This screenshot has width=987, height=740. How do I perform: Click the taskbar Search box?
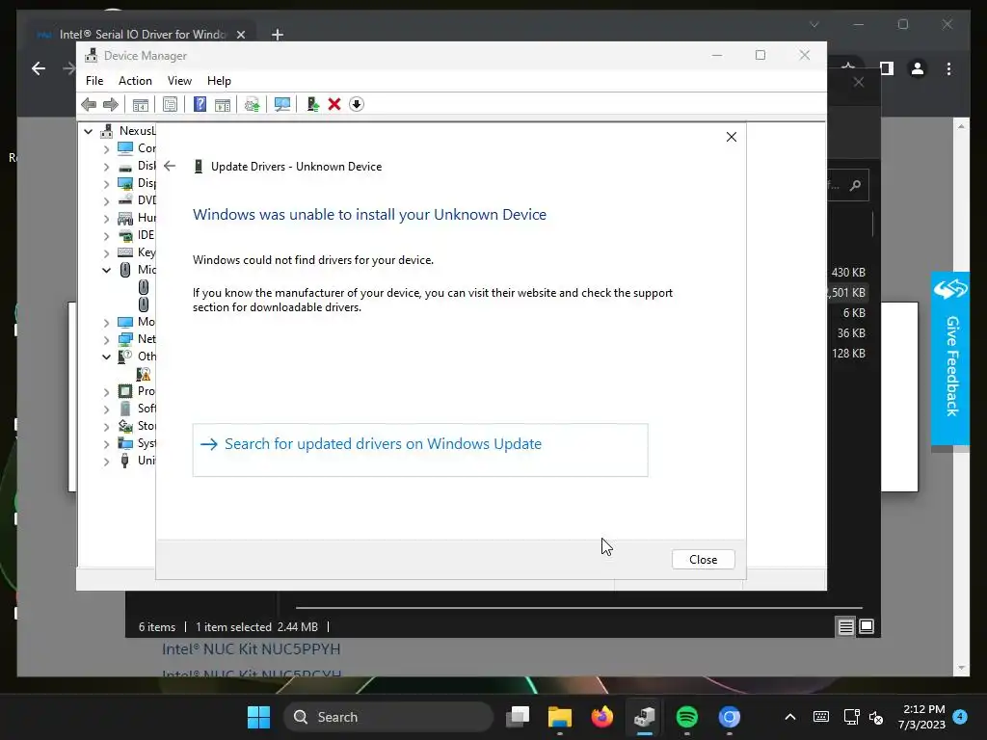click(388, 717)
